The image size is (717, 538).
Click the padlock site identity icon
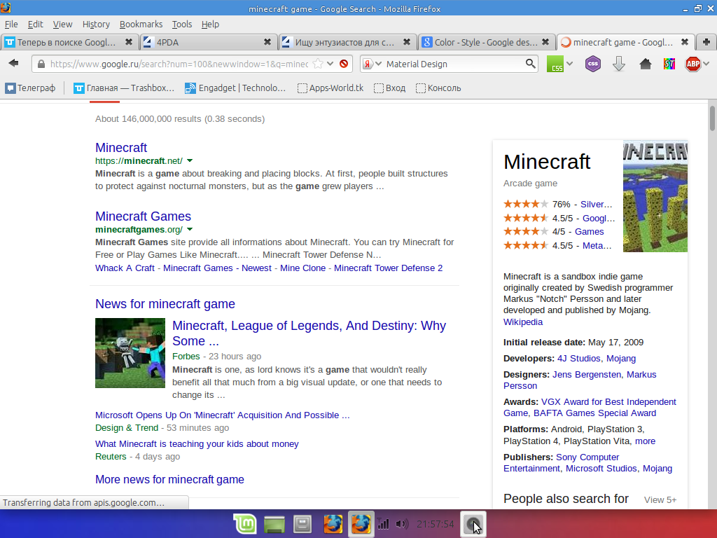[x=41, y=64]
